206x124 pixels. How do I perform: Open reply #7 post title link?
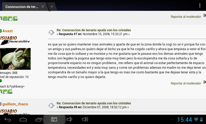(x=94, y=30)
